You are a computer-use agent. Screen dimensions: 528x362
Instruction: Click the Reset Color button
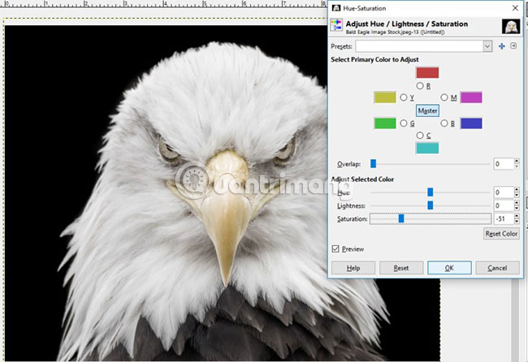click(501, 234)
